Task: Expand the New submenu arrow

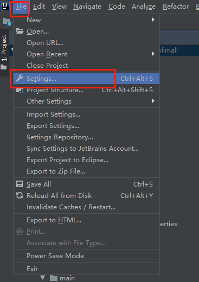Action: (x=153, y=20)
